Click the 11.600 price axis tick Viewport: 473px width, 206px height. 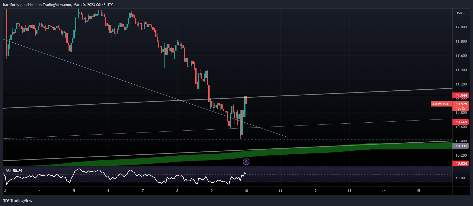coord(461,56)
